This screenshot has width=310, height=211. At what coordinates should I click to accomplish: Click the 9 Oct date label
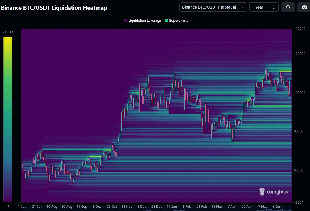point(97,207)
